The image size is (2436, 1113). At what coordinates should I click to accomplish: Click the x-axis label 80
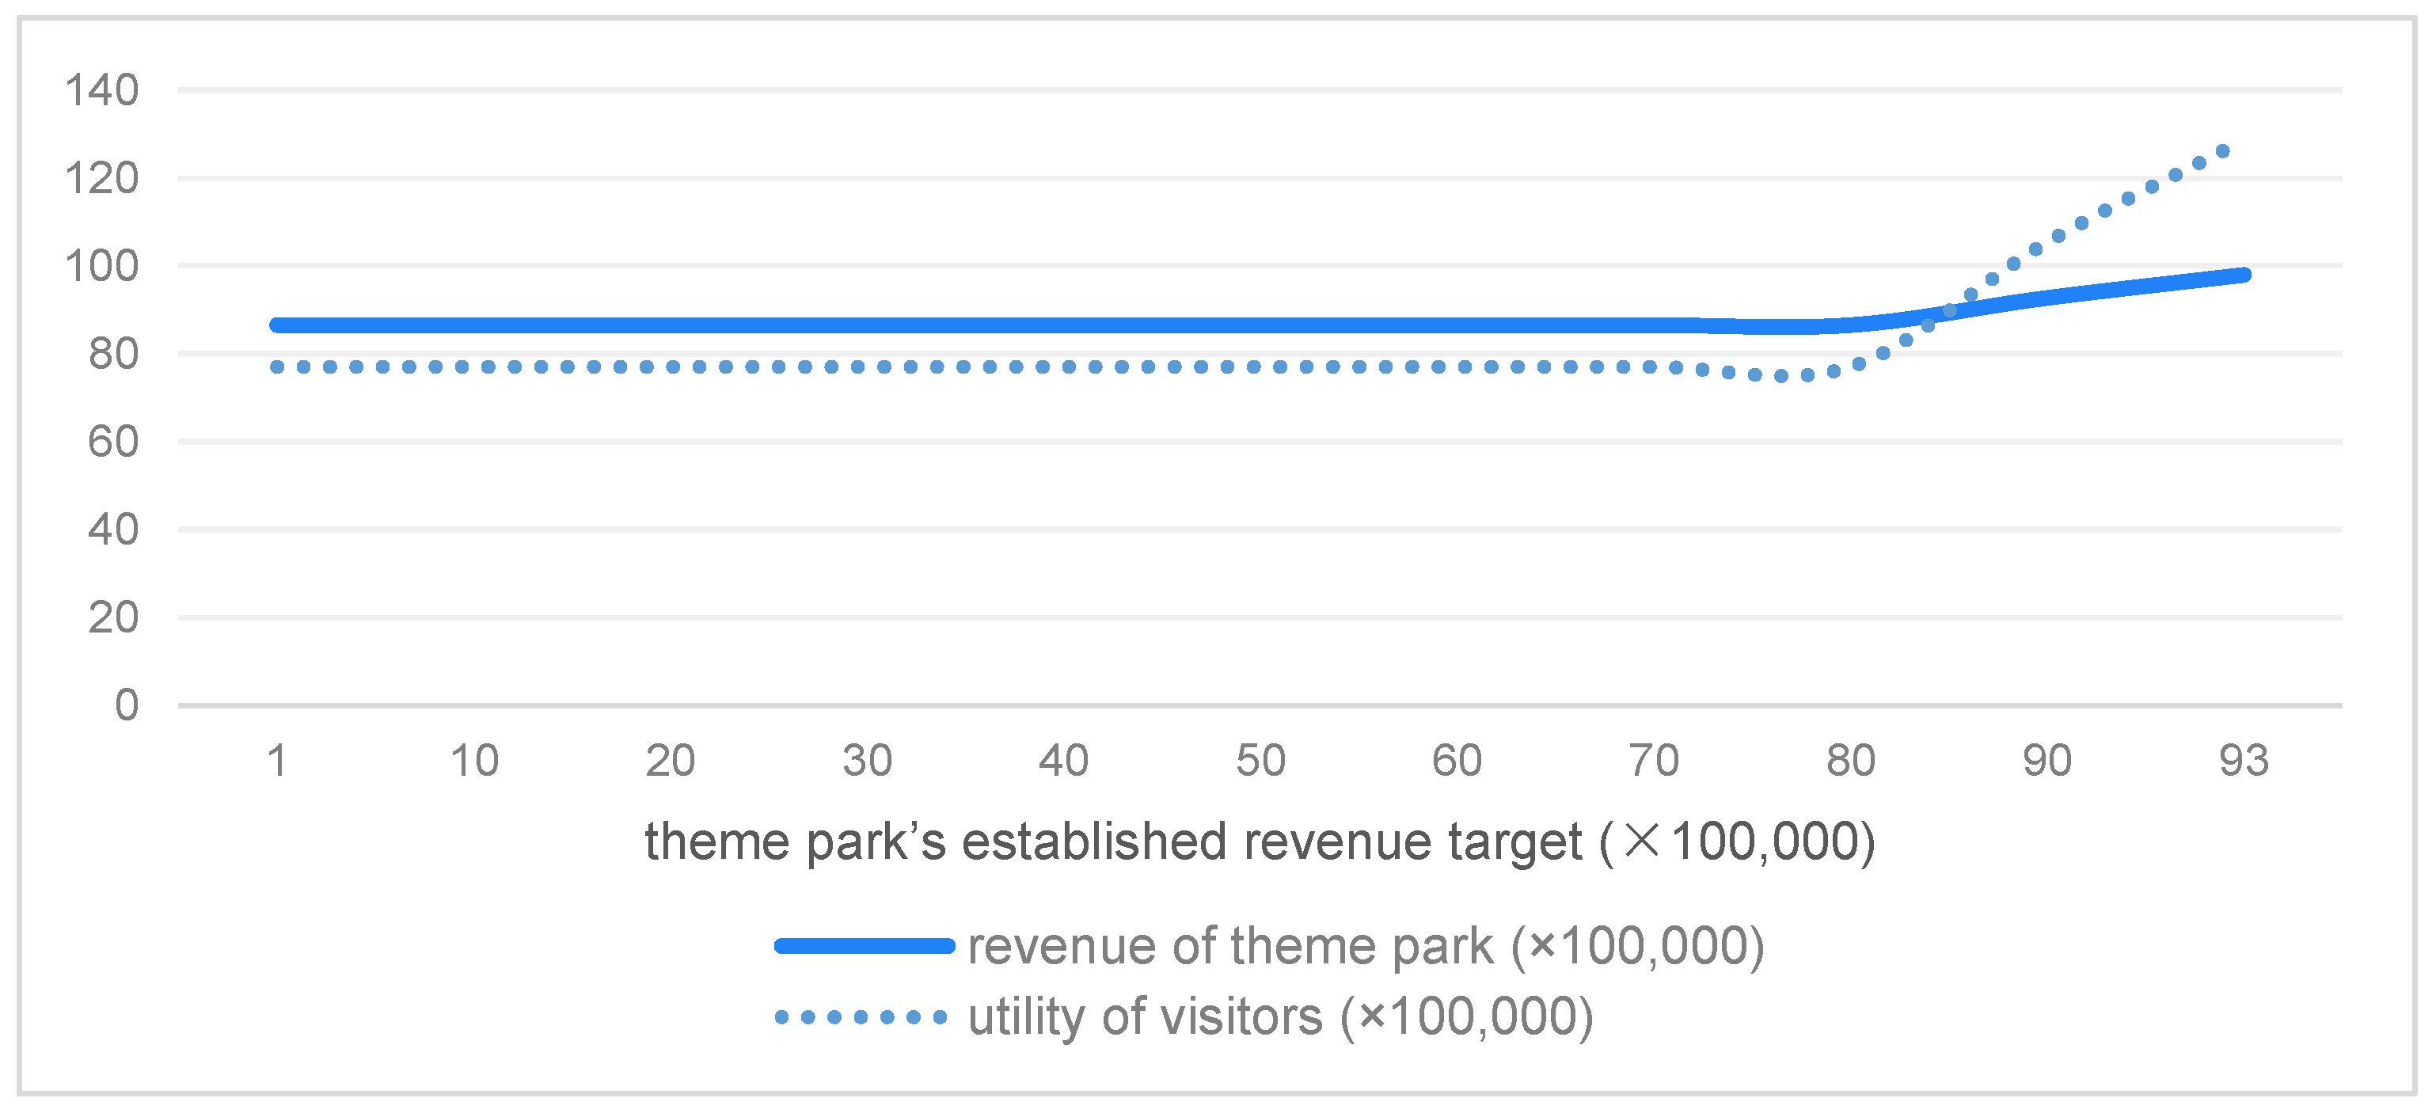(1851, 762)
